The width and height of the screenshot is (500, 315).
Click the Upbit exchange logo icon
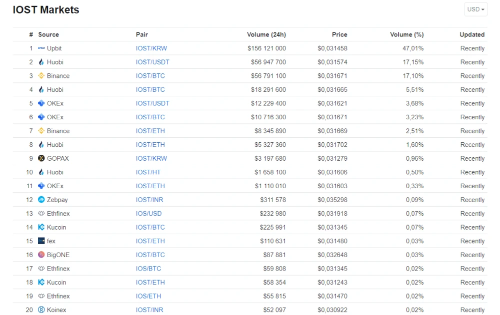[x=41, y=48]
